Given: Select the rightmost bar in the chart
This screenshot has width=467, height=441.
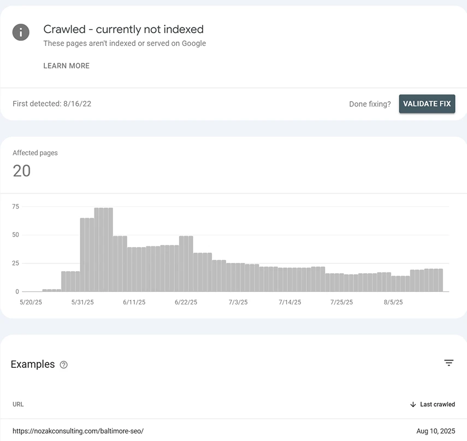Looking at the screenshot, I should tap(440, 280).
